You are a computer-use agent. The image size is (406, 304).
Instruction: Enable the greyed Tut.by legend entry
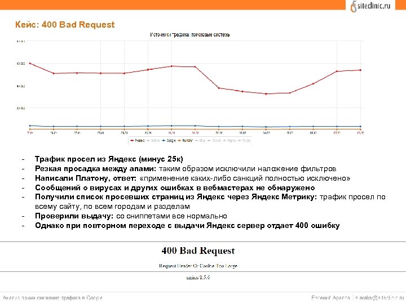pos(244,141)
